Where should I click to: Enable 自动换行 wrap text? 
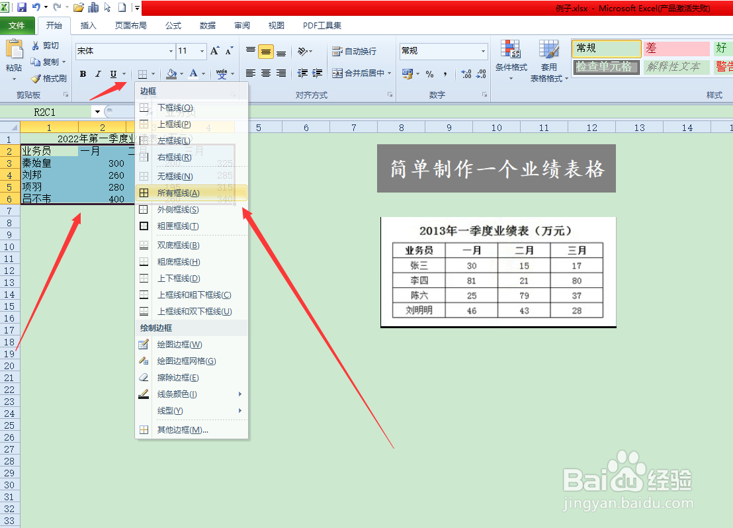pyautogui.click(x=354, y=51)
